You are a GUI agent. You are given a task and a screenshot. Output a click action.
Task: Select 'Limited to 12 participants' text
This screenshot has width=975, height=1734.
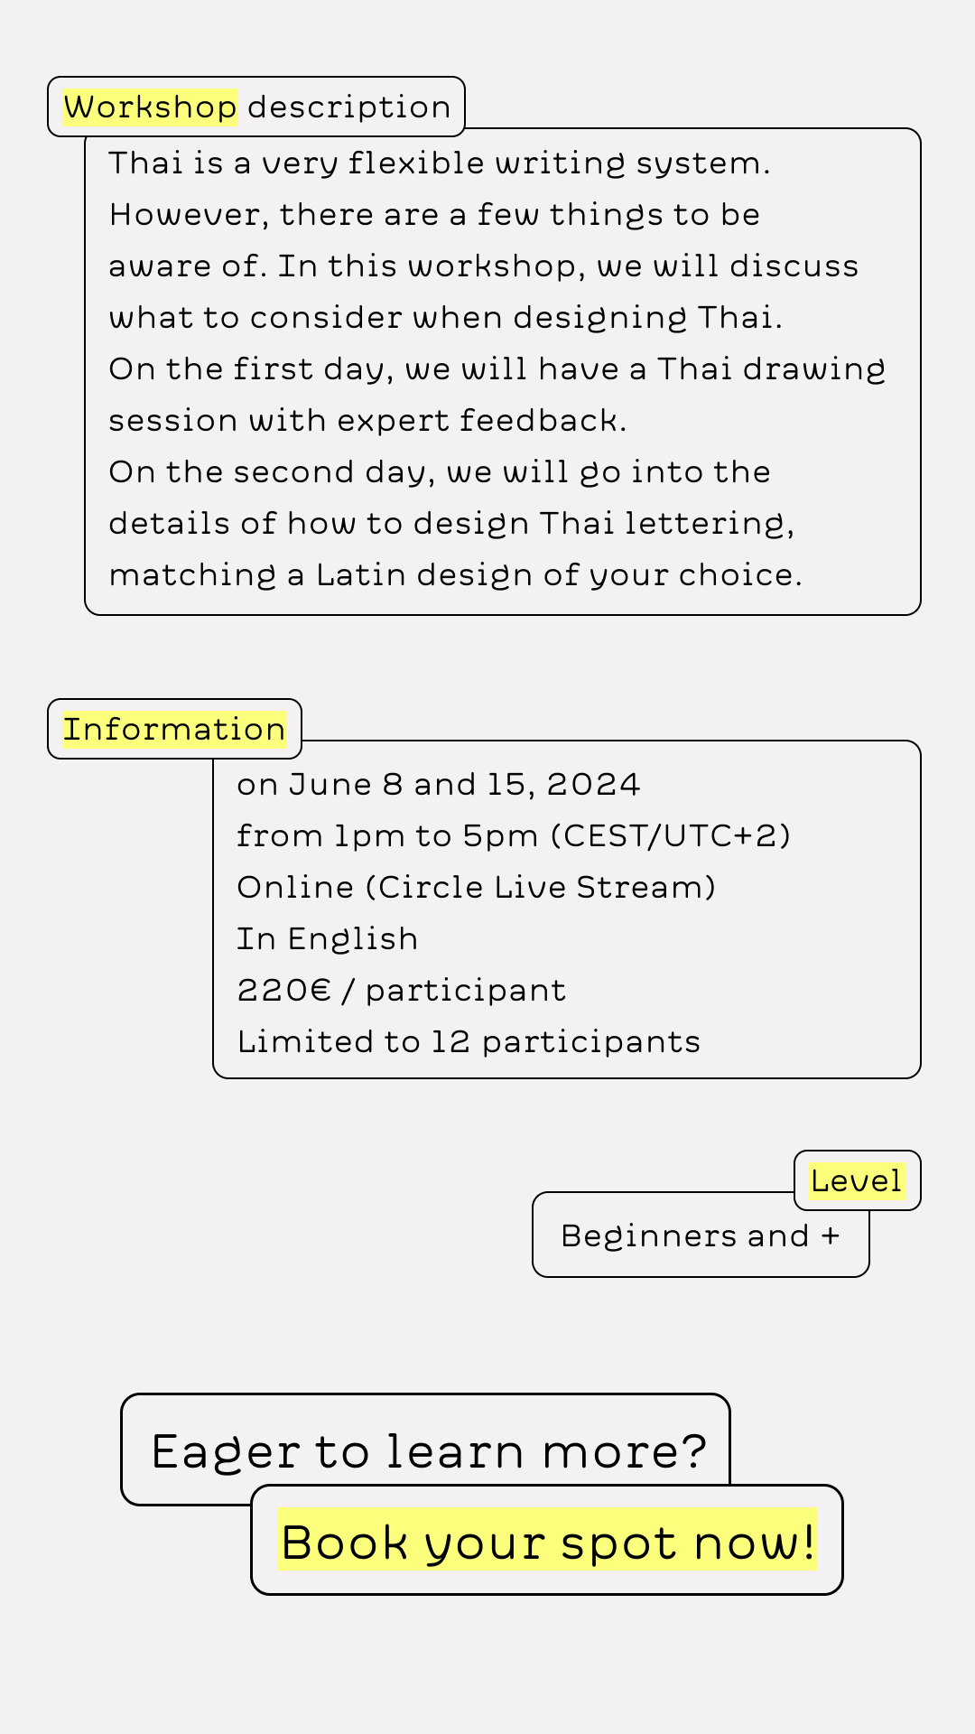469,1041
